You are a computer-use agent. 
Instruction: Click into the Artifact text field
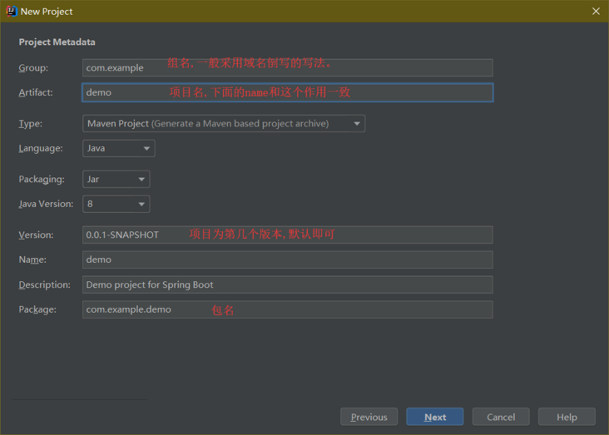(x=287, y=92)
